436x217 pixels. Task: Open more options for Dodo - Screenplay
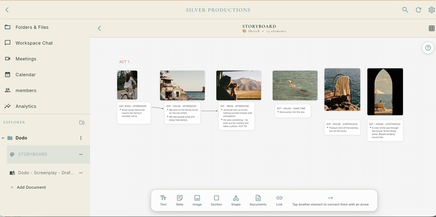[81, 173]
